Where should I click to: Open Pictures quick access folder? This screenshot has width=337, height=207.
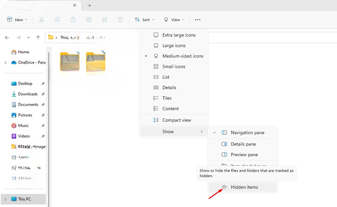[x=22, y=115]
